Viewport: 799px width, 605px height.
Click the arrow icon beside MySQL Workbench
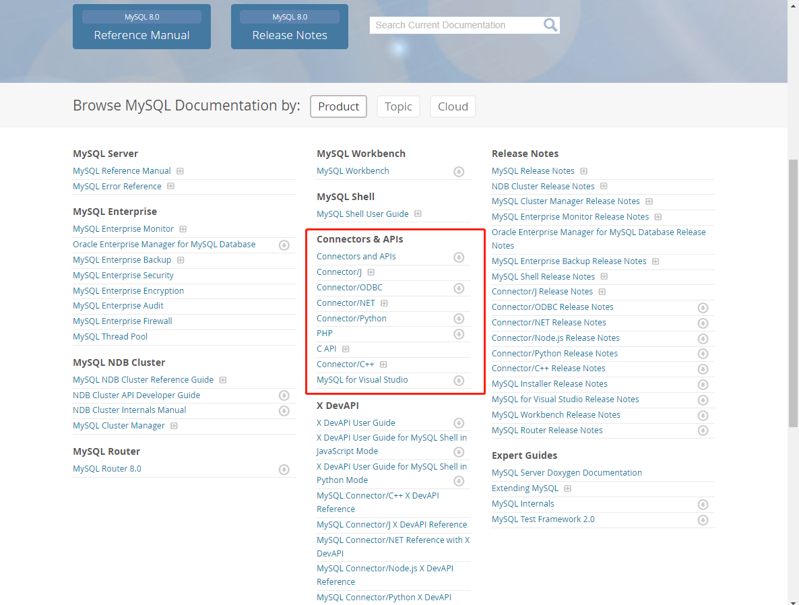pyautogui.click(x=459, y=172)
